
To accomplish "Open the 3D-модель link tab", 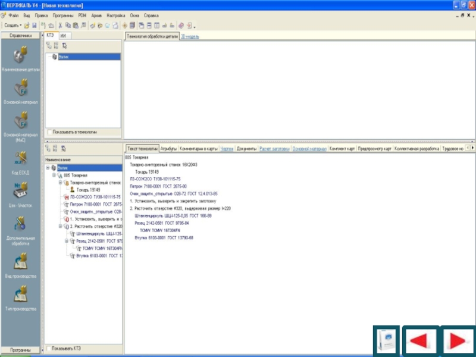I will 190,36.
